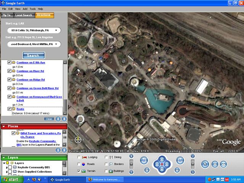Viewport: 244px width, 183px height.
Task: Open the Edit menu
Action: coord(10,9)
